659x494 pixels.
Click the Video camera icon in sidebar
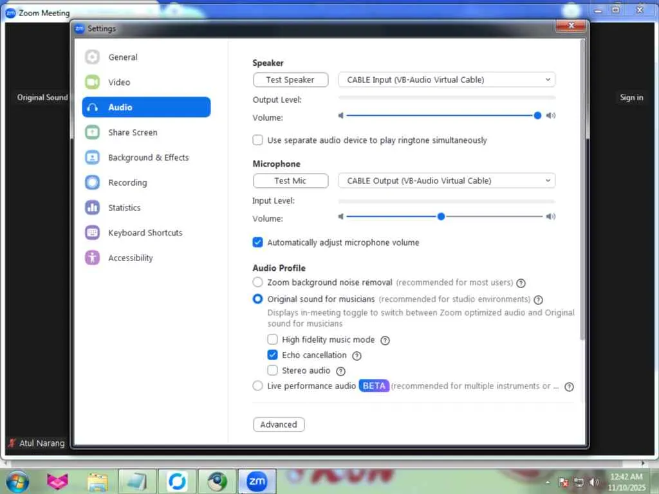93,82
